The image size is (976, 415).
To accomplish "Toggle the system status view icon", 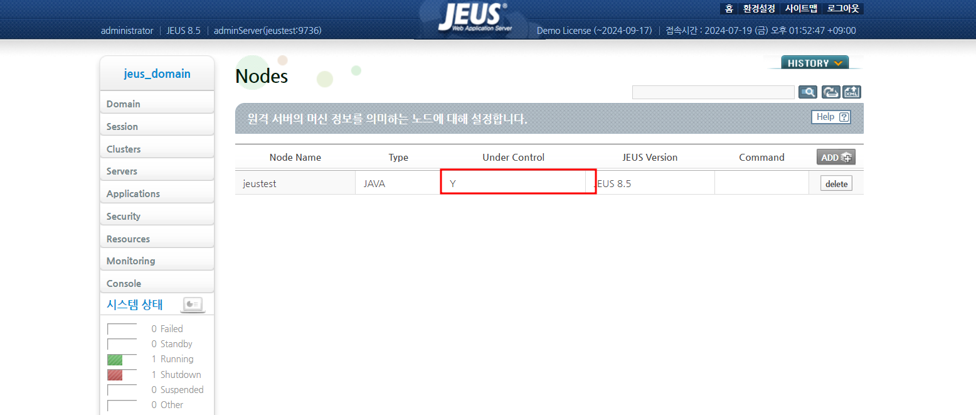I will point(193,305).
